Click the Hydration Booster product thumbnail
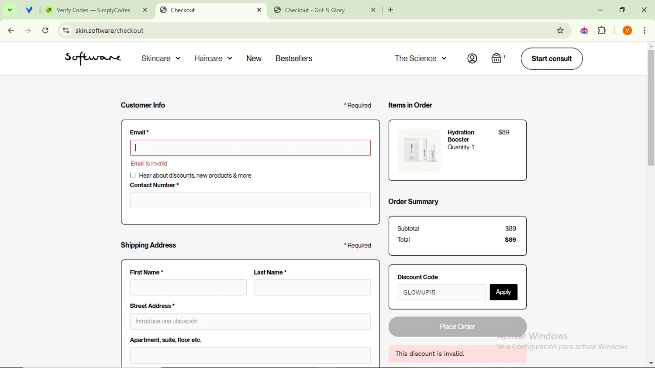The image size is (655, 368). (x=419, y=150)
